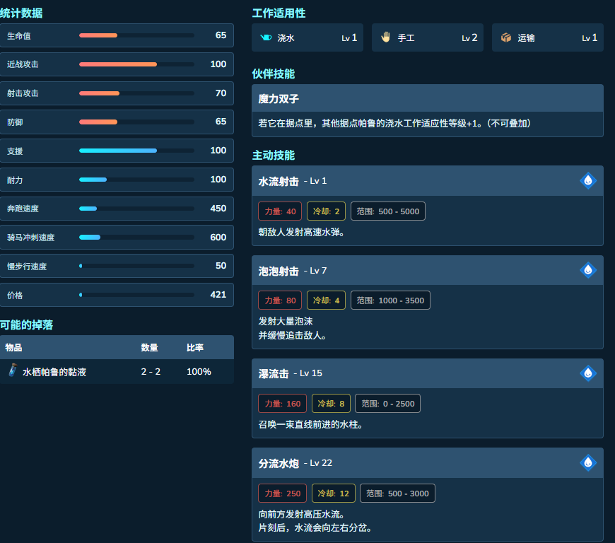Click the water element icon on 水流射击

(588, 180)
